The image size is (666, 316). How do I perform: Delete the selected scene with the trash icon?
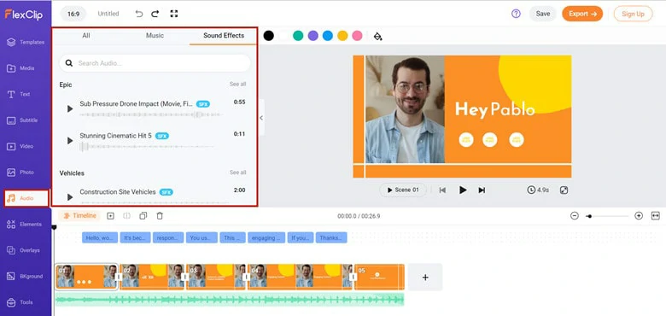160,216
